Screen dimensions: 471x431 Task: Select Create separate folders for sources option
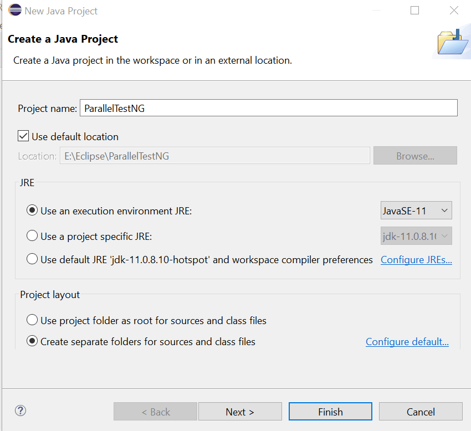pyautogui.click(x=32, y=341)
